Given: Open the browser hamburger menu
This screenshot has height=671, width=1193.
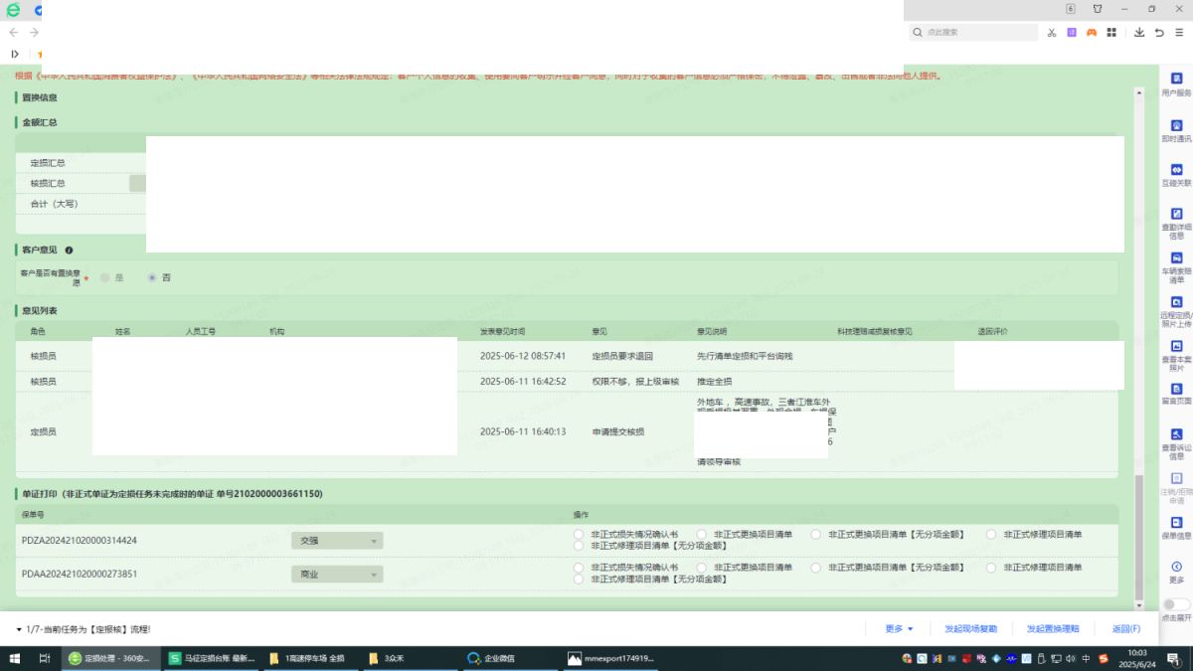Looking at the screenshot, I should (x=1180, y=33).
